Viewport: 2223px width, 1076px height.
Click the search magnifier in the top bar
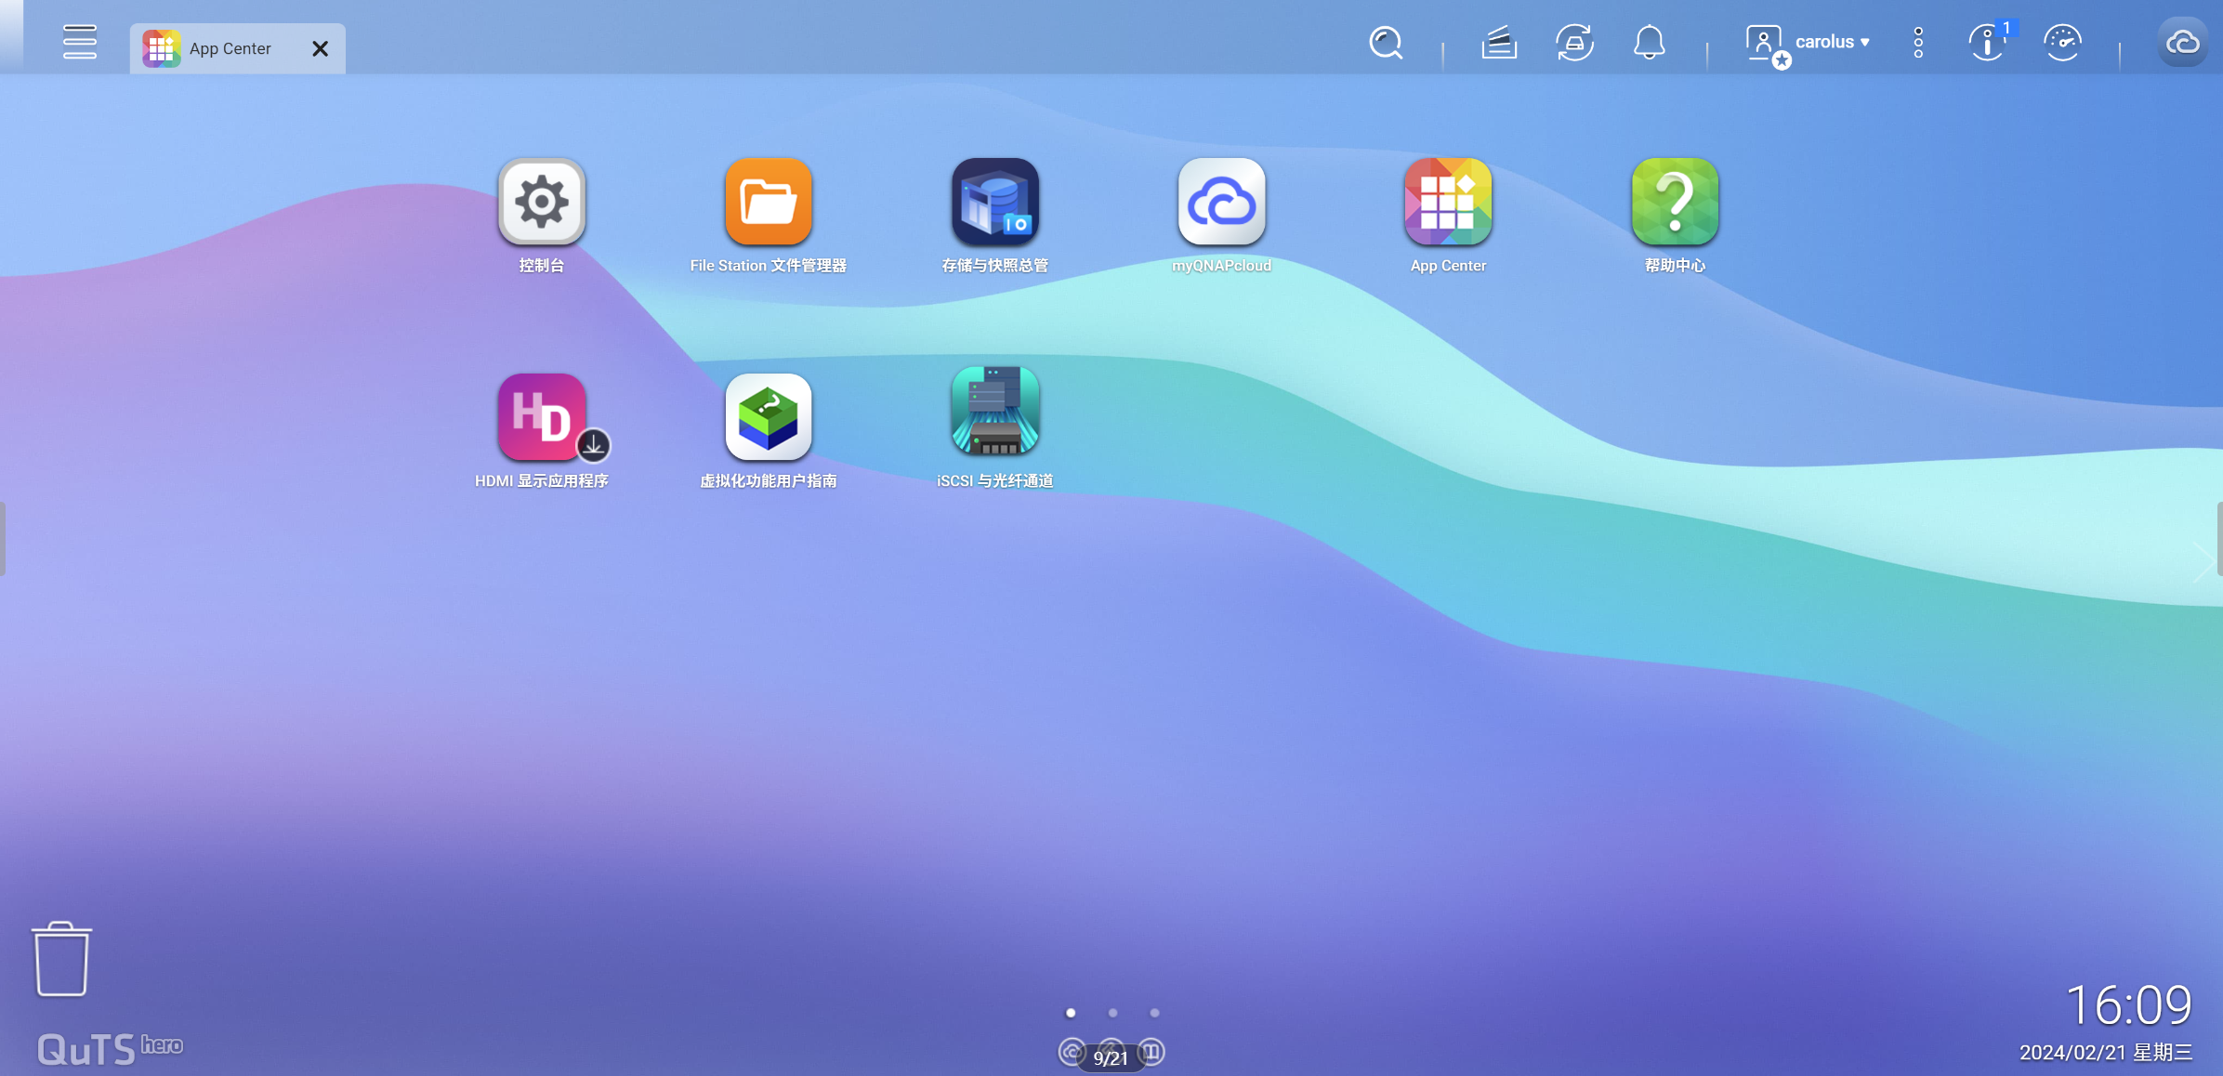coord(1385,43)
